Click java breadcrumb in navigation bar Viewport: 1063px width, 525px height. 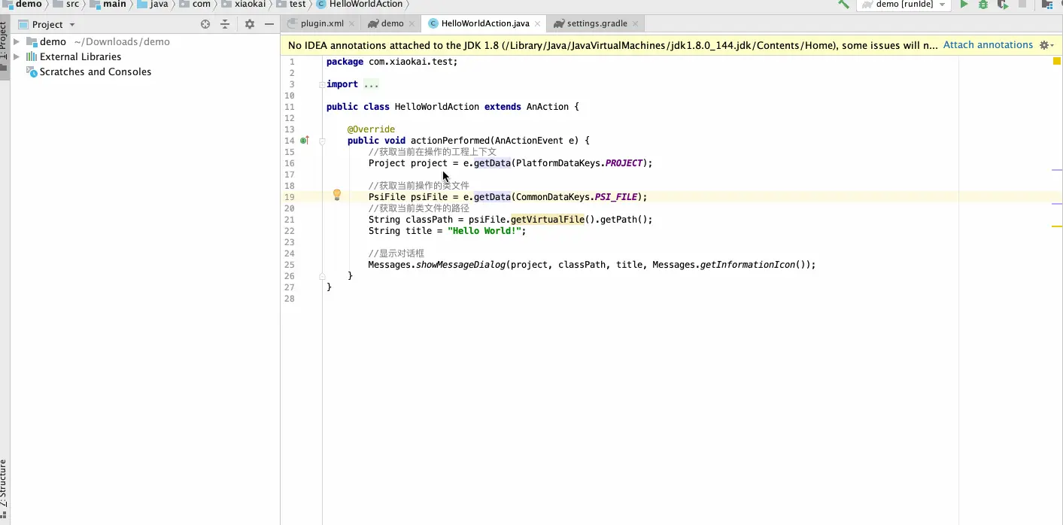153,4
